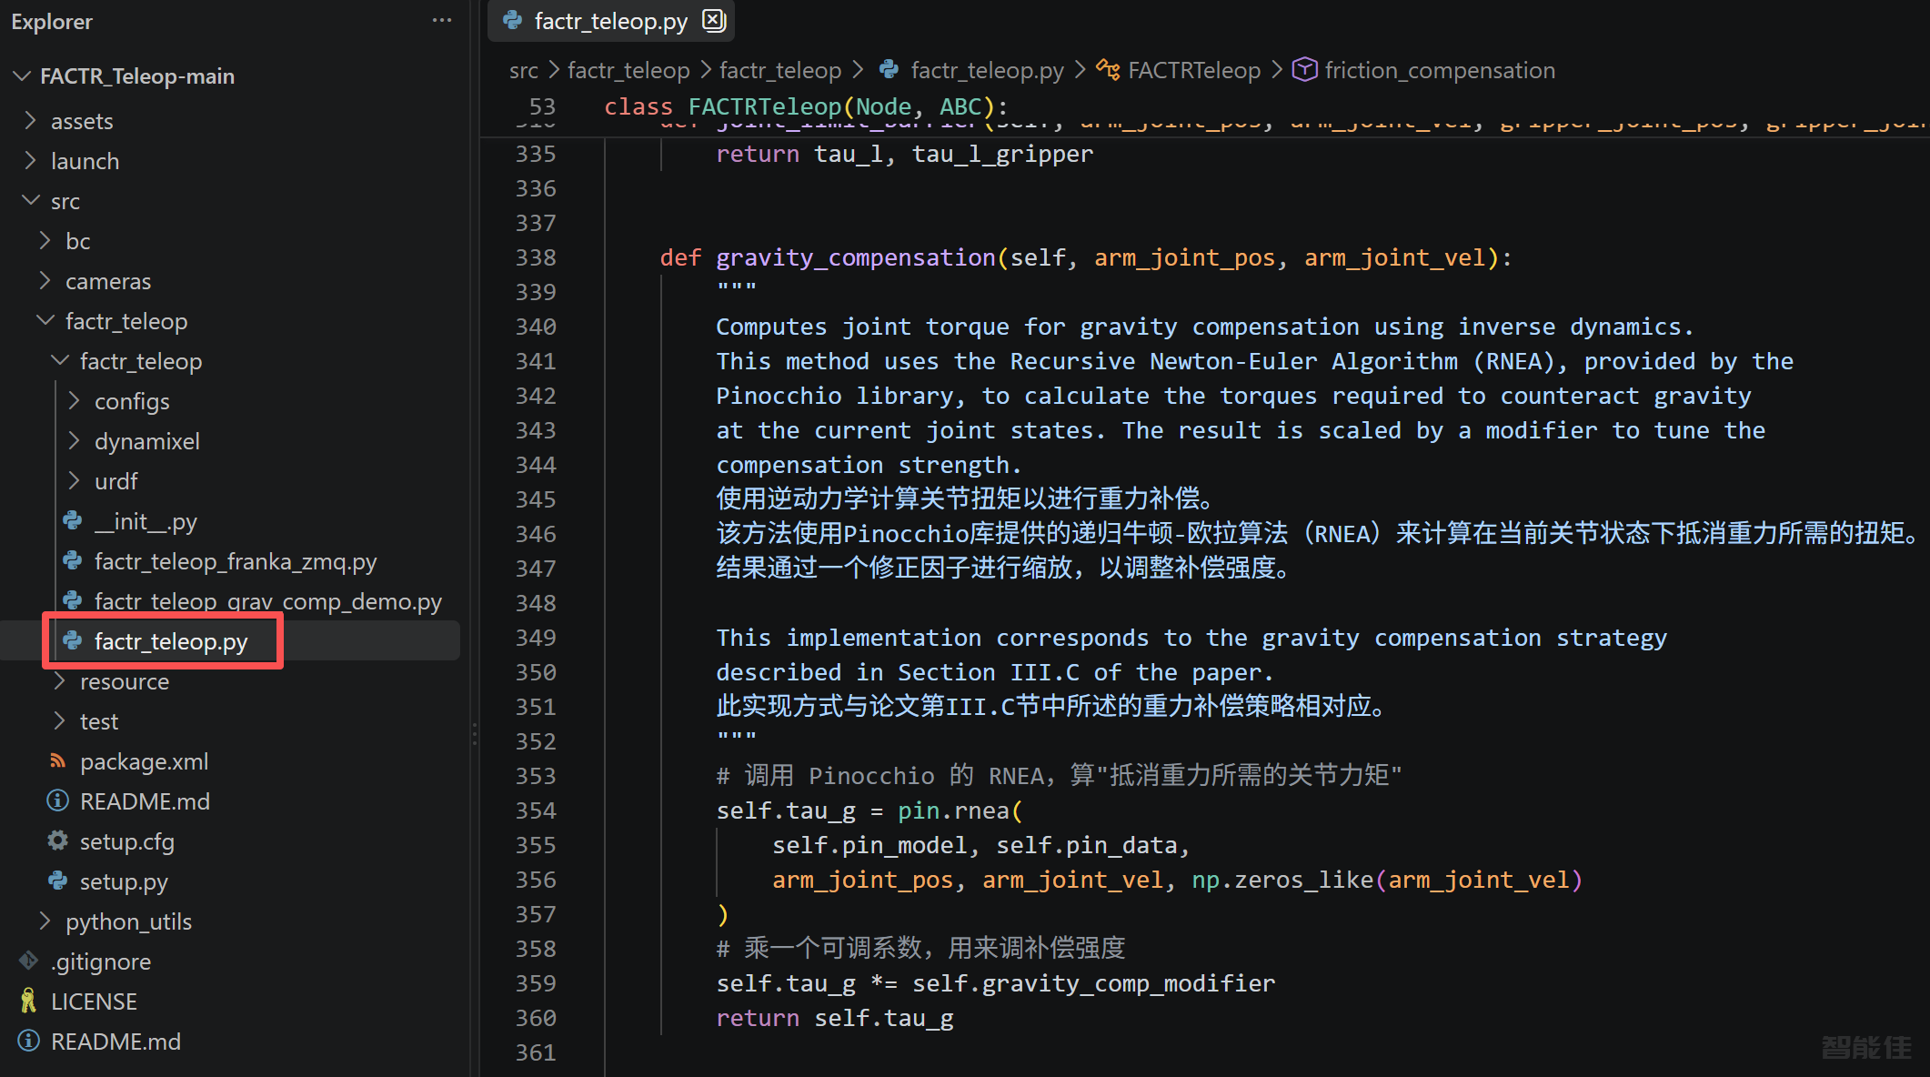Screen dimensions: 1930x1077
Task: Click the Python icon on the editor tab
Action: tap(513, 21)
